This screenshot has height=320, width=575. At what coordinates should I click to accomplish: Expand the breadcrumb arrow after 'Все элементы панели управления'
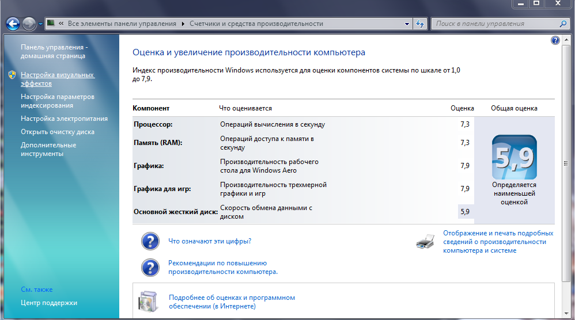point(183,24)
